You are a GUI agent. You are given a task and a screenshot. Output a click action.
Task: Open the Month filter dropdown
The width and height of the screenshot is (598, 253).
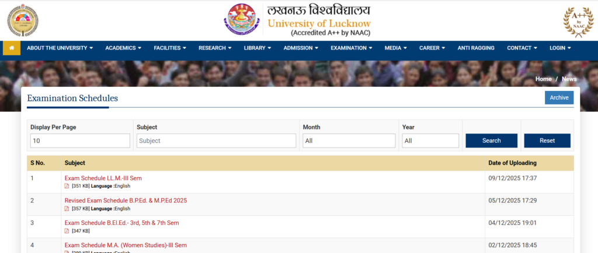tap(349, 140)
